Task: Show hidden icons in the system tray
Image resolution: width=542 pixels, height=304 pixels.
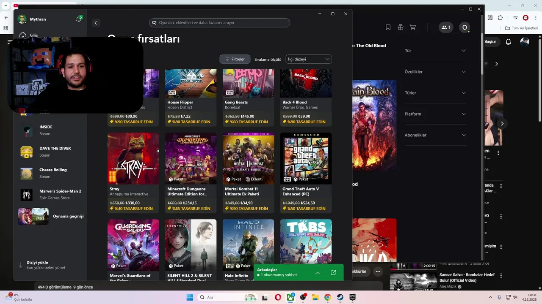Action: point(490,297)
